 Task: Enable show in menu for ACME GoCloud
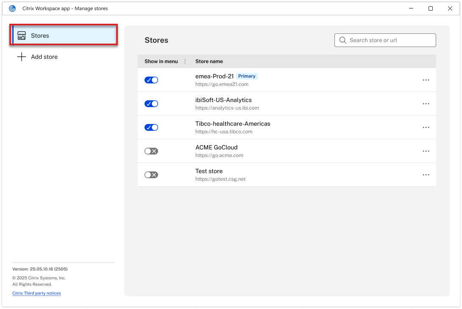coord(151,151)
